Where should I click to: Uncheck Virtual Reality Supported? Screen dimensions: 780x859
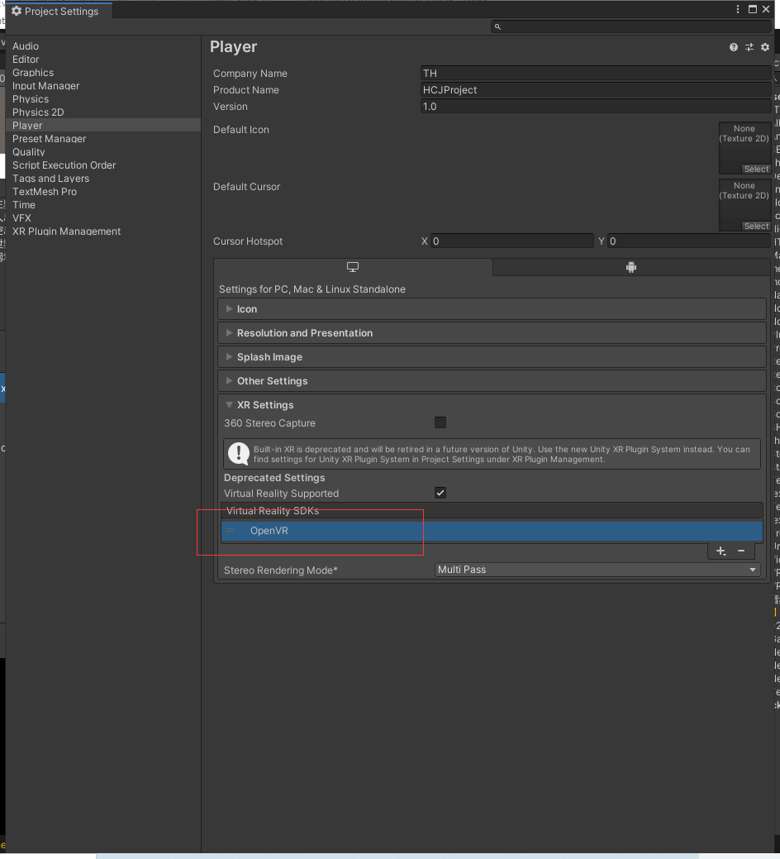pyautogui.click(x=440, y=493)
